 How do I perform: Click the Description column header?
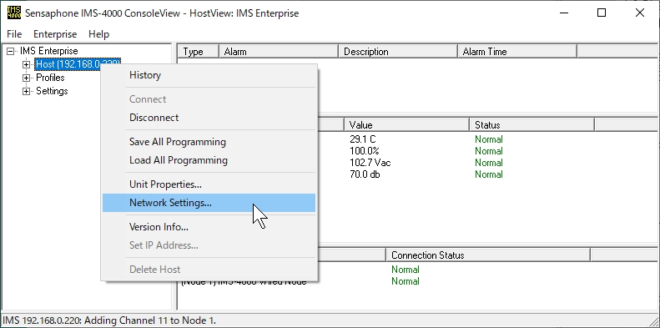[x=398, y=52]
